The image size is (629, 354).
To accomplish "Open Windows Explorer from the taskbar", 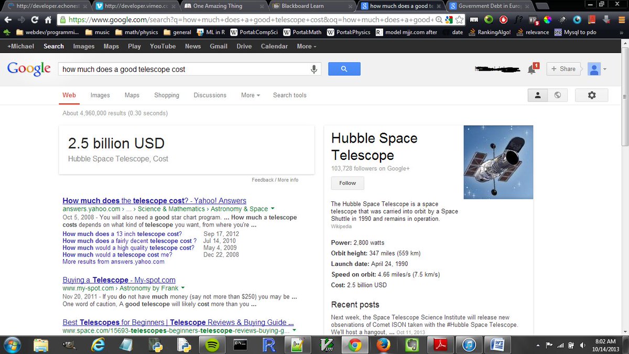I will point(41,345).
